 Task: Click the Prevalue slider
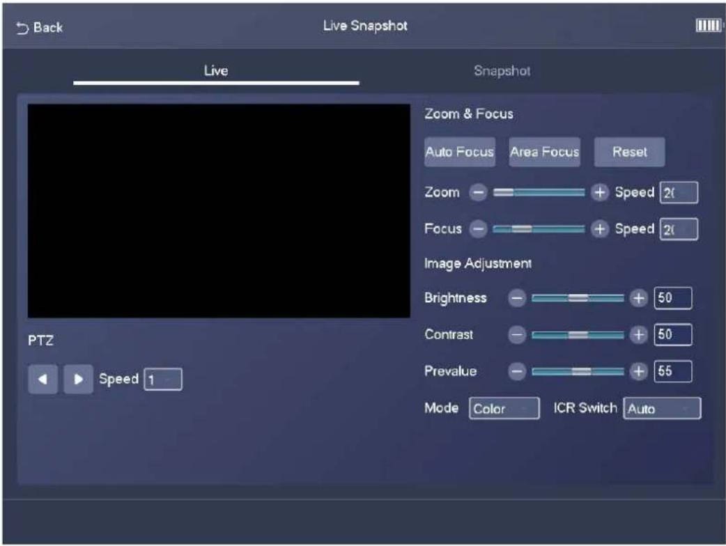coord(578,372)
